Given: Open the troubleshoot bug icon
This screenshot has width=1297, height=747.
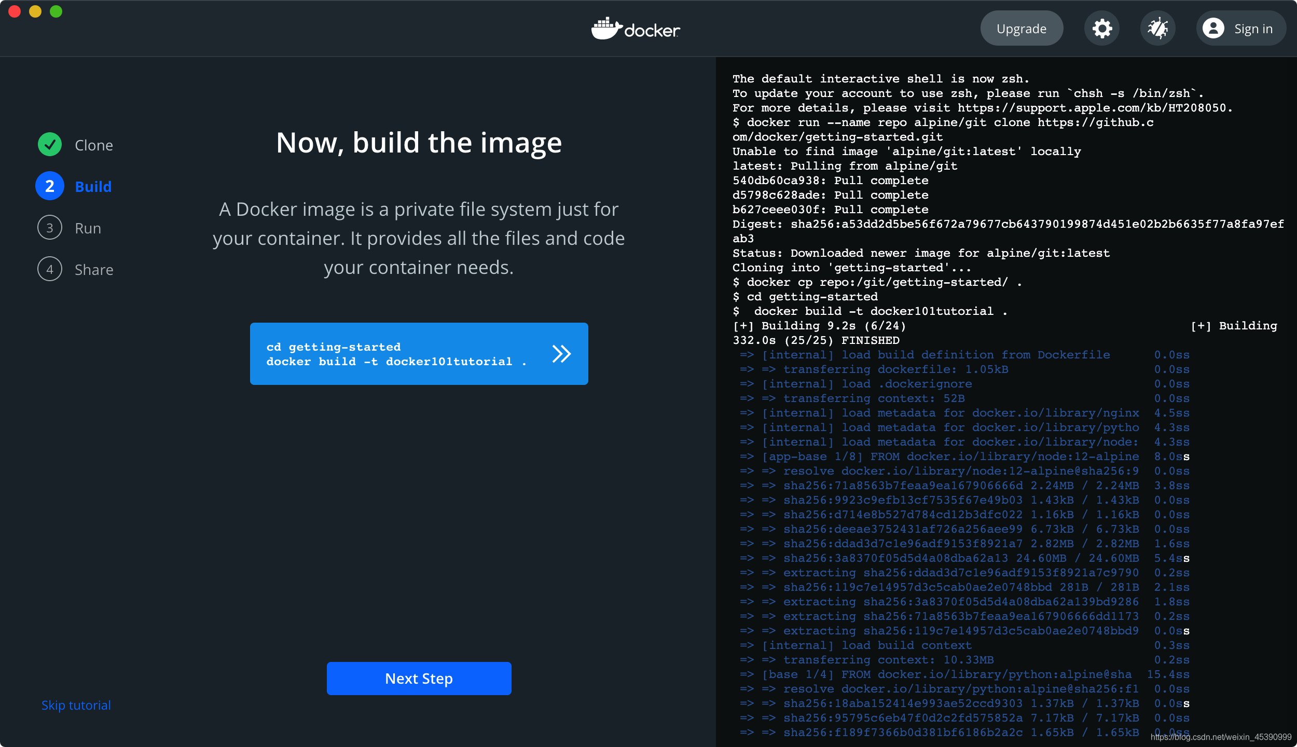Looking at the screenshot, I should (1158, 29).
